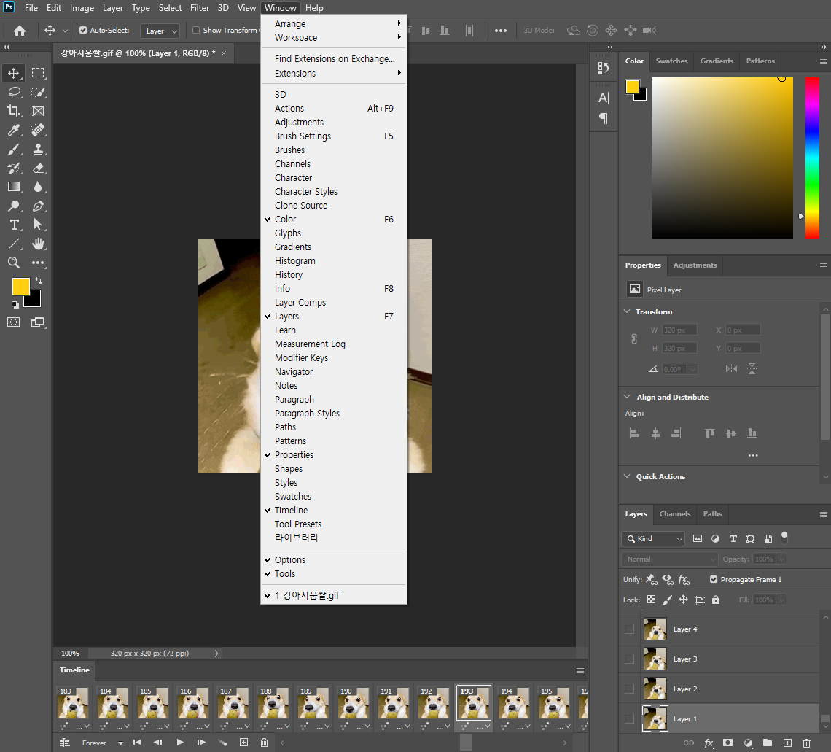Add layer style fx icon

tap(709, 743)
